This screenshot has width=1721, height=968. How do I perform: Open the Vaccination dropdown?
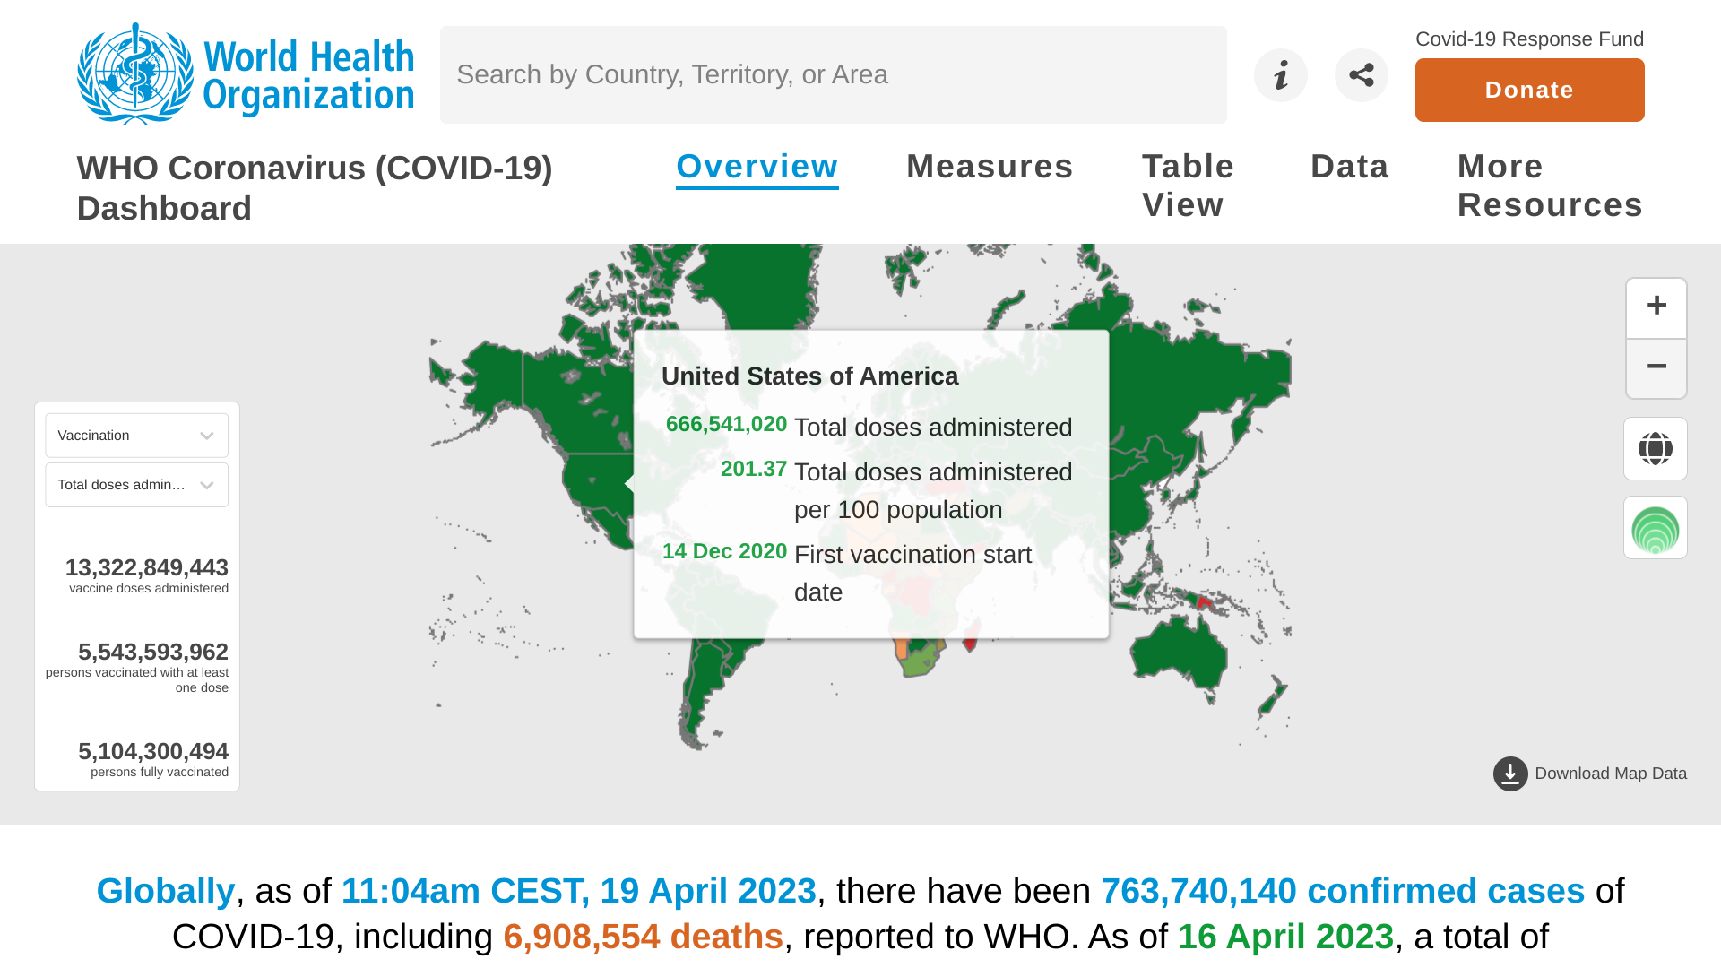click(x=136, y=436)
